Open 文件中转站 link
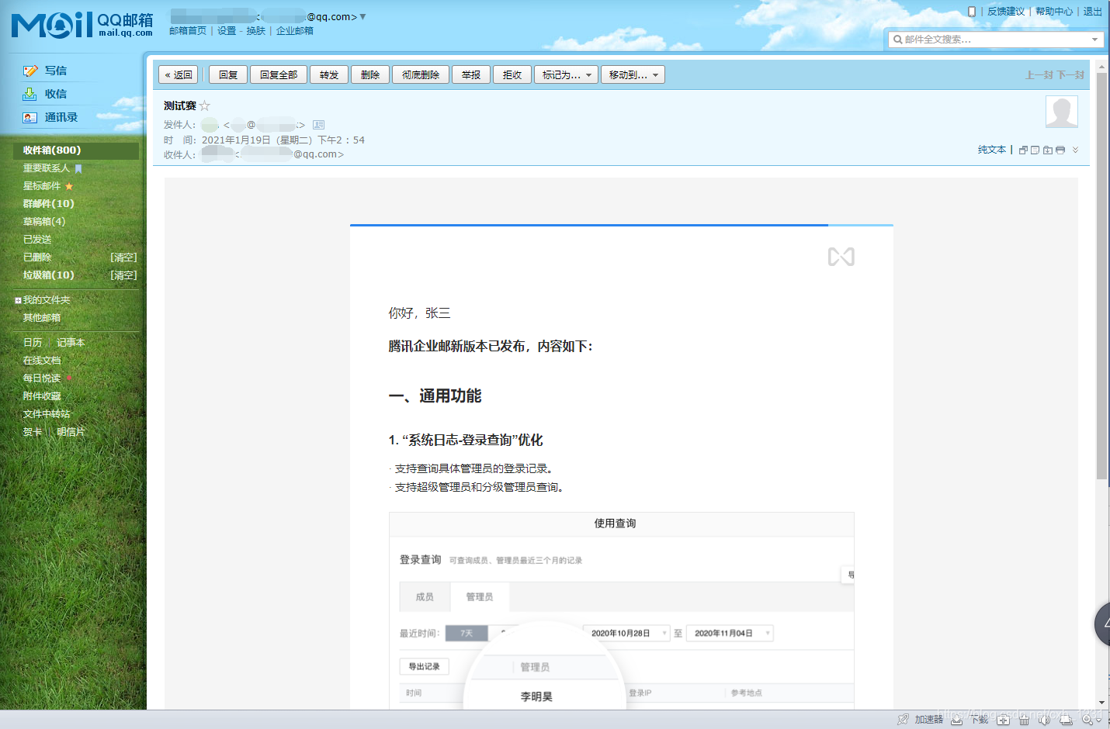Viewport: 1110px width, 729px height. (x=47, y=414)
